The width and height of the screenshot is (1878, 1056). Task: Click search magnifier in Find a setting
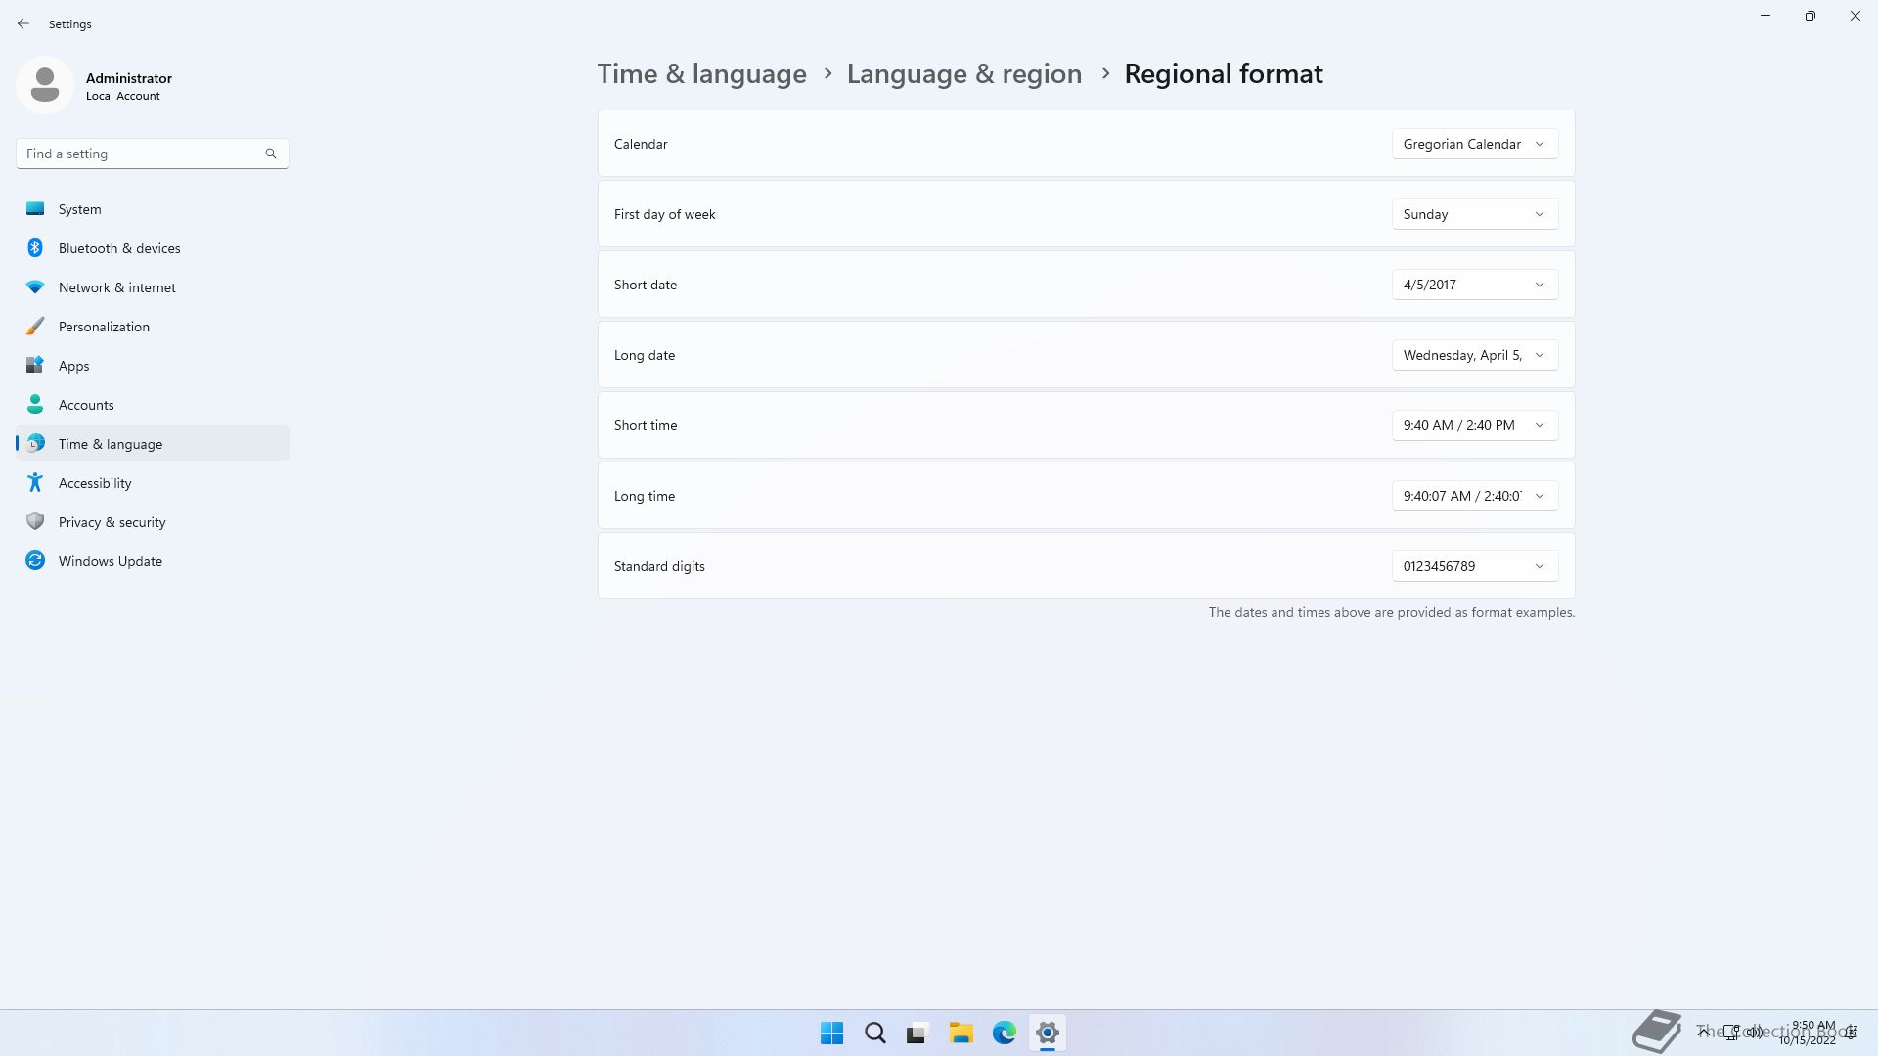(x=271, y=154)
